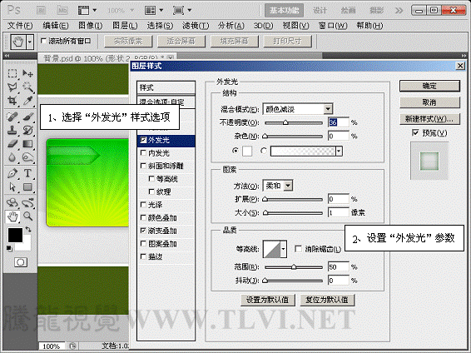Screen dimensions: 471x353
Task: Activate the Clone Stamp tool
Action: click(12, 130)
